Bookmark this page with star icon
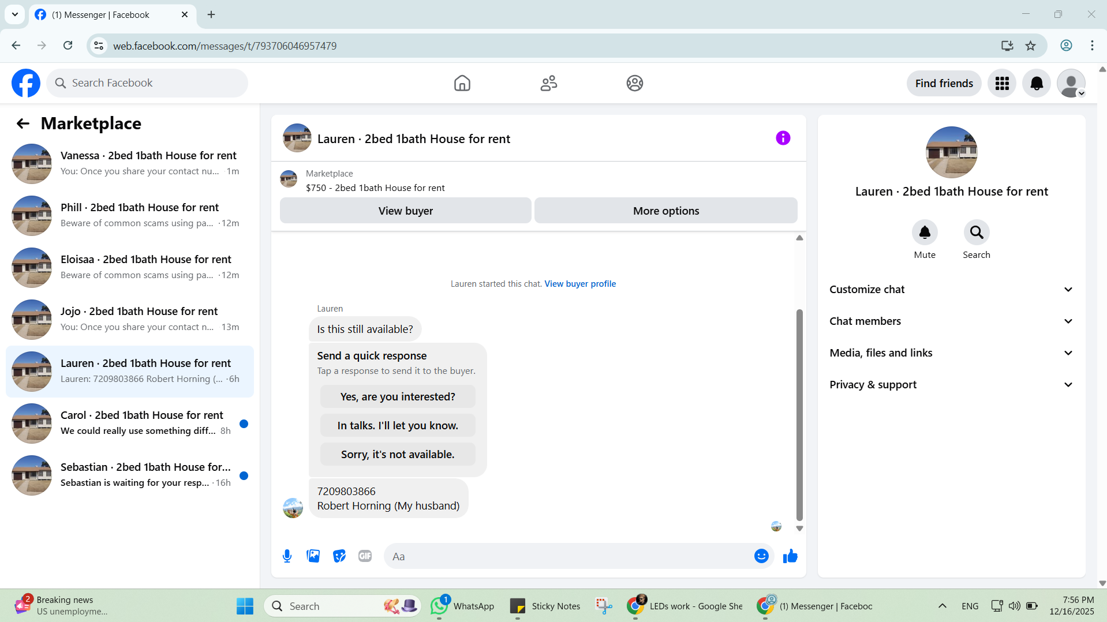 click(1031, 46)
